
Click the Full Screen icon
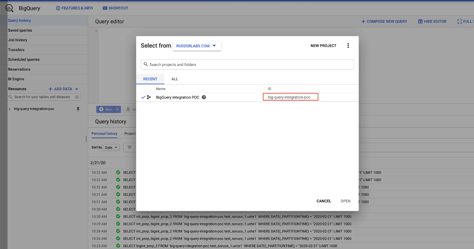coord(459,22)
